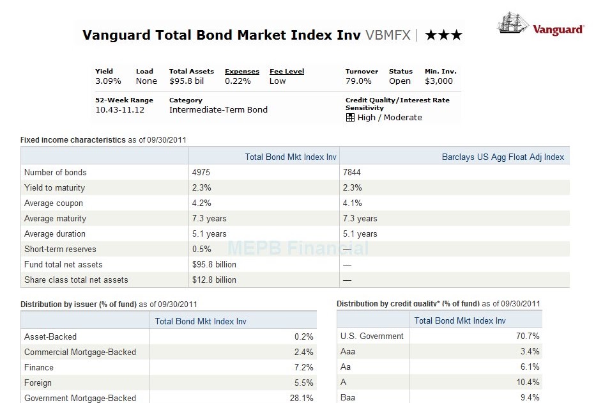Select the Yield to maturity row label
596x403 pixels.
[x=54, y=187]
